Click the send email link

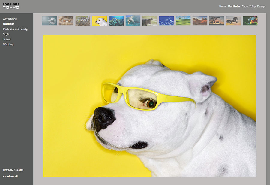[10, 177]
